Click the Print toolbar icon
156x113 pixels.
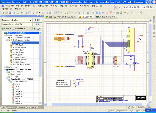[x=14, y=12]
